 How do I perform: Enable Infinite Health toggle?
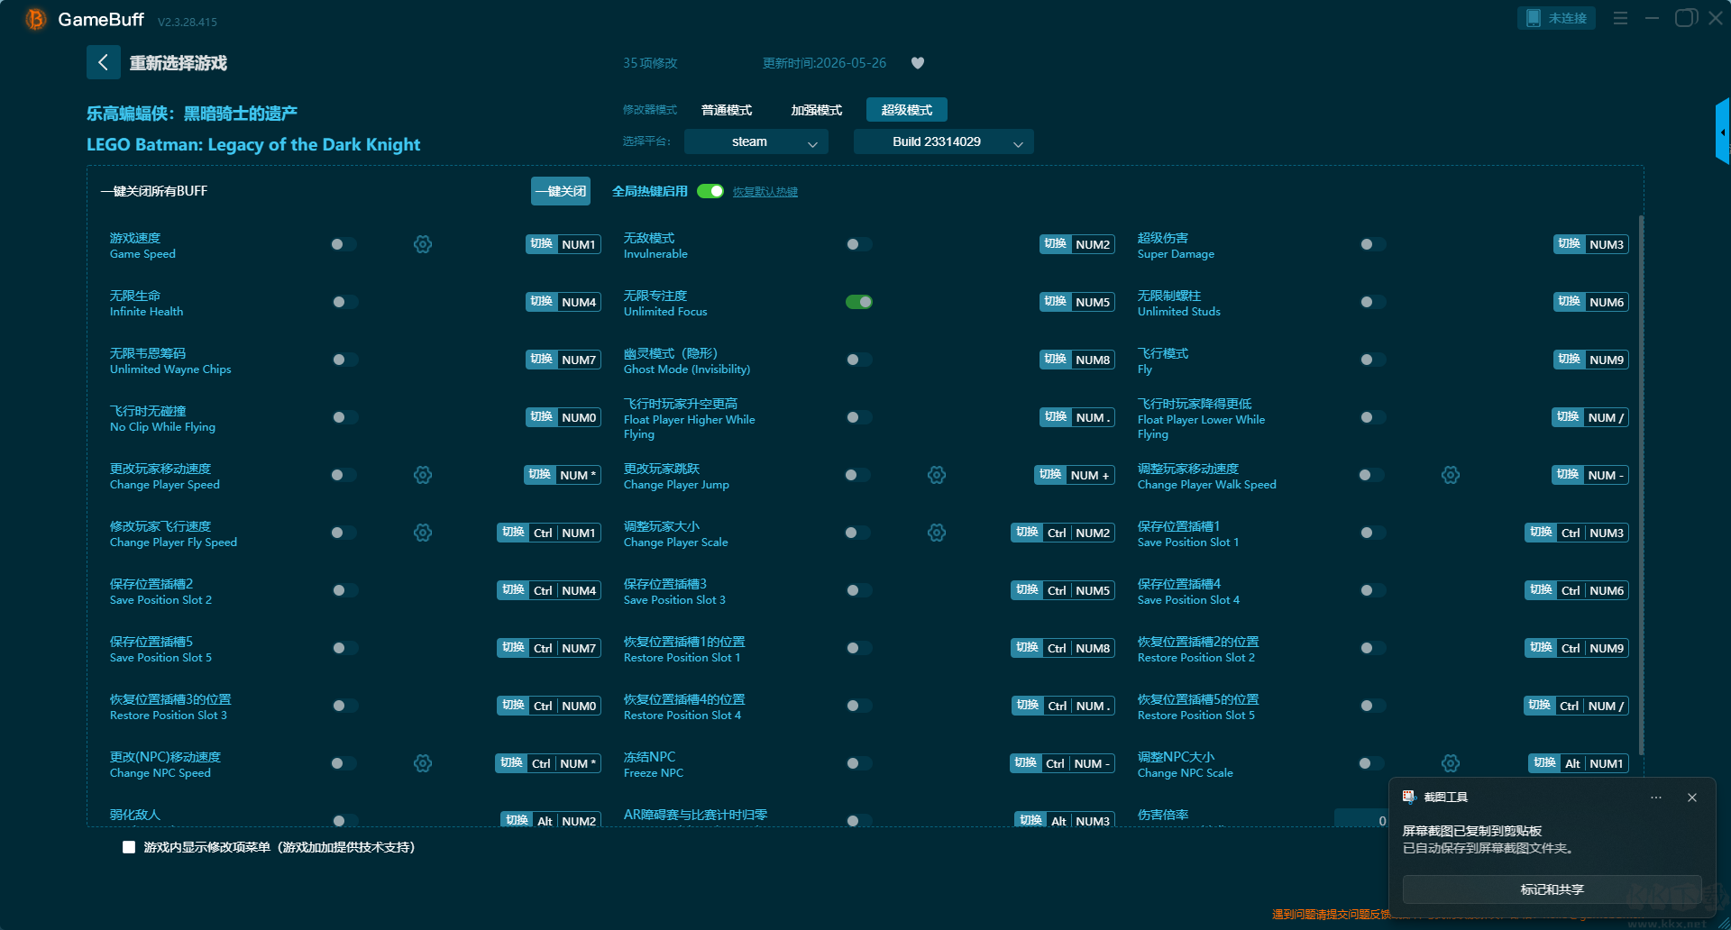click(x=343, y=302)
